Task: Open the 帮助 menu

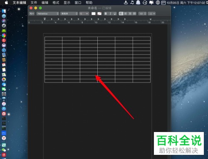Action: [x=89, y=2]
